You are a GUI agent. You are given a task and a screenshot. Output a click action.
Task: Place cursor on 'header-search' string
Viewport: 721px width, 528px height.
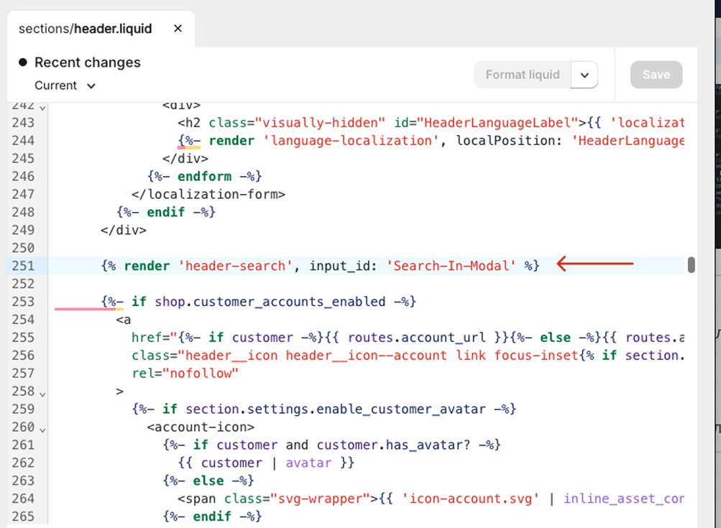point(235,266)
